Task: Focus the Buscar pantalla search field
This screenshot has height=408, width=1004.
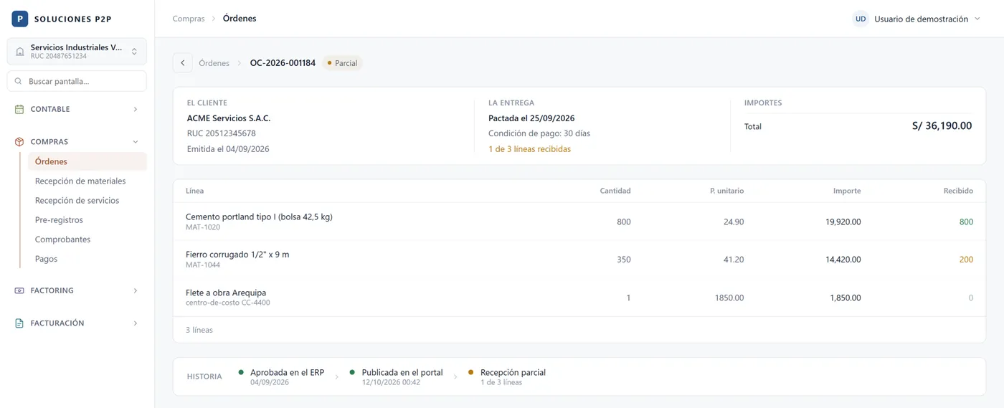Action: tap(77, 81)
